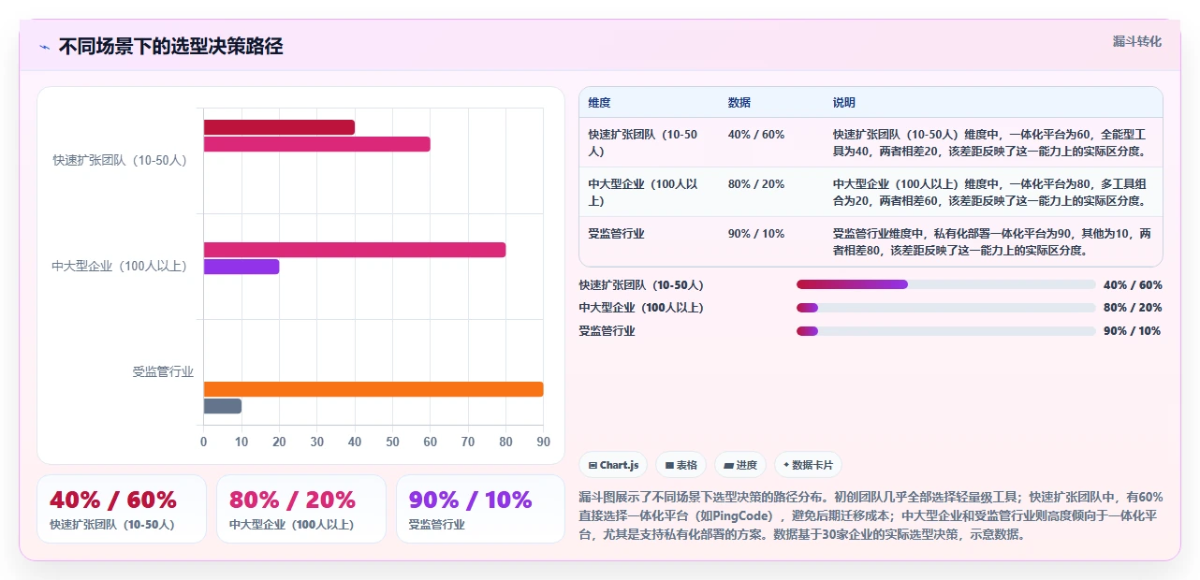Click the 漏斗转化 label in the header
This screenshot has height=580, width=1200.
click(1137, 41)
